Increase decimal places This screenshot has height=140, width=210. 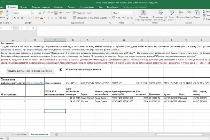(128, 18)
